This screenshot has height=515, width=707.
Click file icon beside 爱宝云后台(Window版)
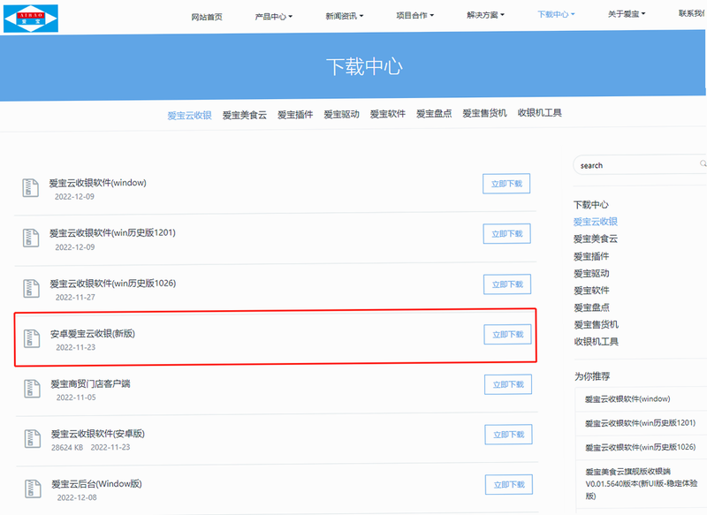[33, 488]
